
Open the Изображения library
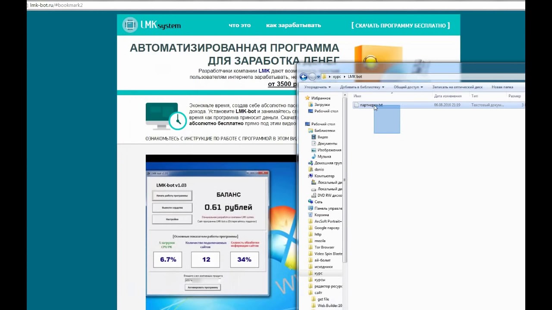(326, 150)
